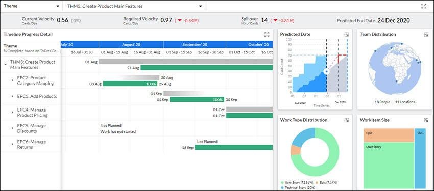Open the Theme dropdown
434x191 pixels.
pos(31,6)
